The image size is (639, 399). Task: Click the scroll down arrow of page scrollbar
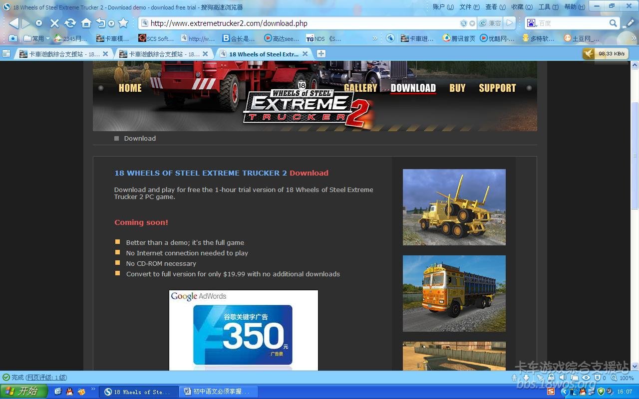(635, 367)
